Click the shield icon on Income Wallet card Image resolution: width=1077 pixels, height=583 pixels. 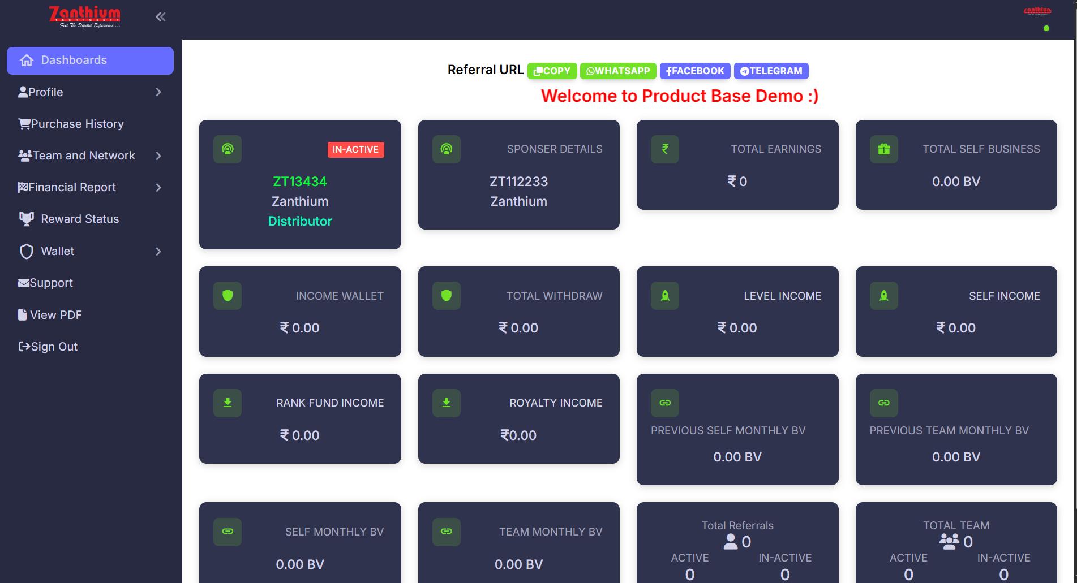click(x=228, y=296)
